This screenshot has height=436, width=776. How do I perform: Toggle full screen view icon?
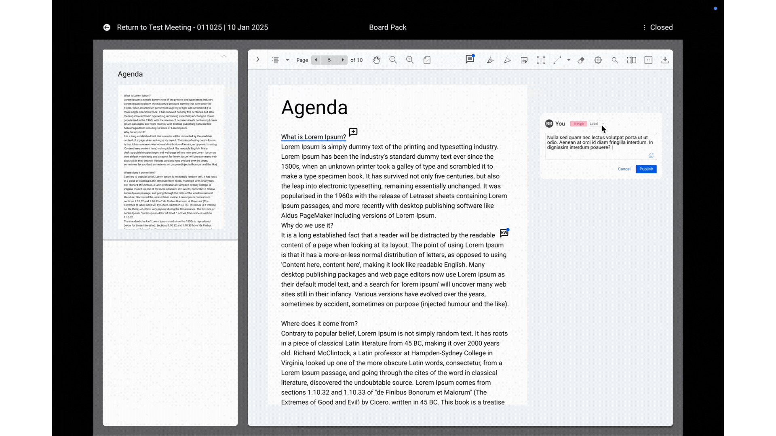tap(648, 60)
